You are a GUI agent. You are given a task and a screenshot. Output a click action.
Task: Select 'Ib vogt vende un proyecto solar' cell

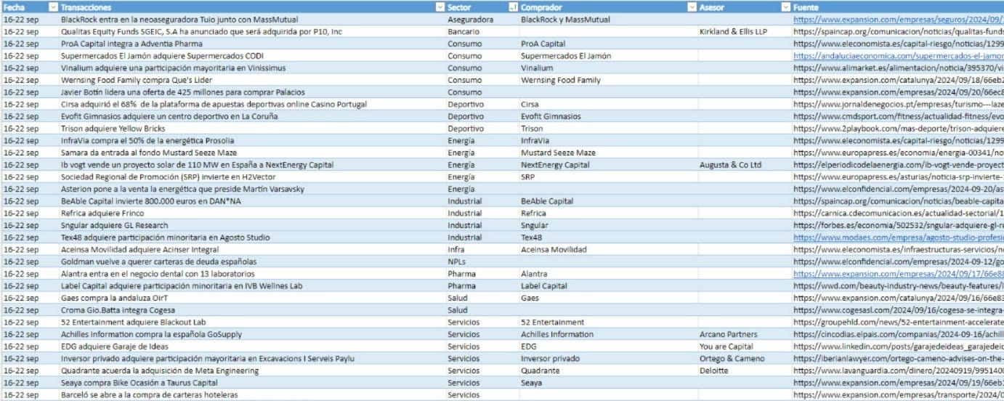click(x=252, y=165)
